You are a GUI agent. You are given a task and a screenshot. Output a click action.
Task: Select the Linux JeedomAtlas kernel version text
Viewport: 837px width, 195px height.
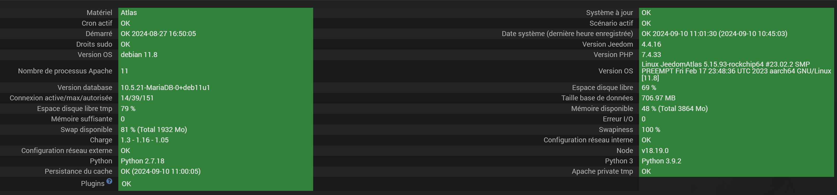tap(736, 71)
